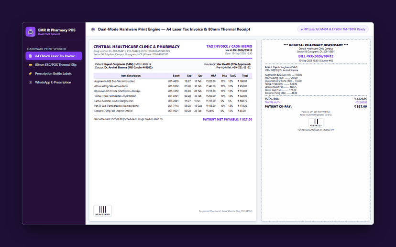
Task: Open WhatsApp E-Prescription section
Action: (x=54, y=82)
